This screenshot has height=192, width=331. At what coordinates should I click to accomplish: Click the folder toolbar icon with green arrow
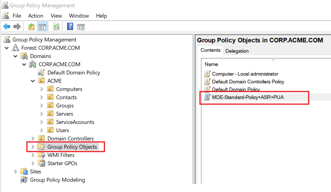(31, 27)
